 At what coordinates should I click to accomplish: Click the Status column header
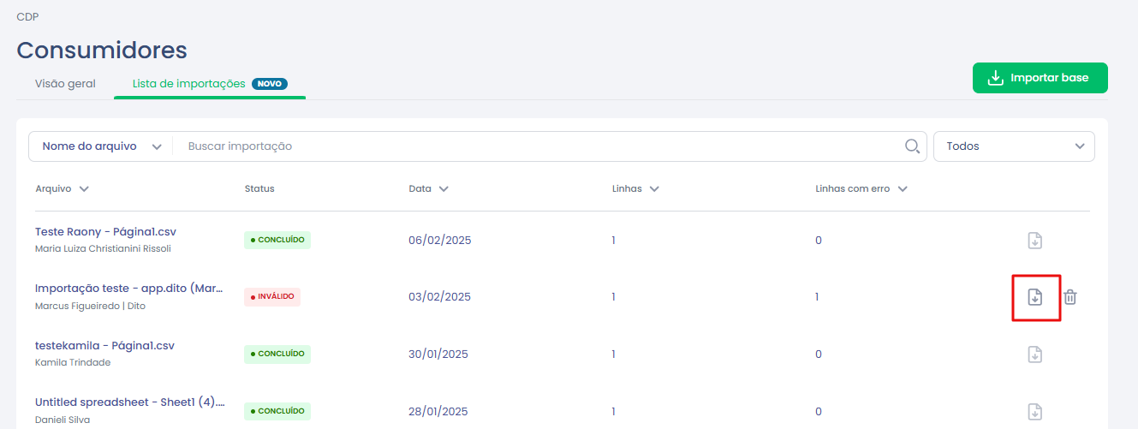(259, 188)
